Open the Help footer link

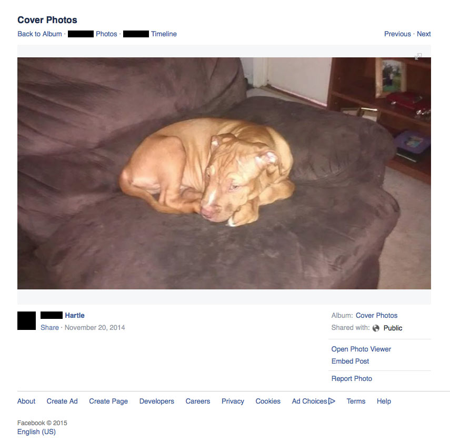(384, 401)
